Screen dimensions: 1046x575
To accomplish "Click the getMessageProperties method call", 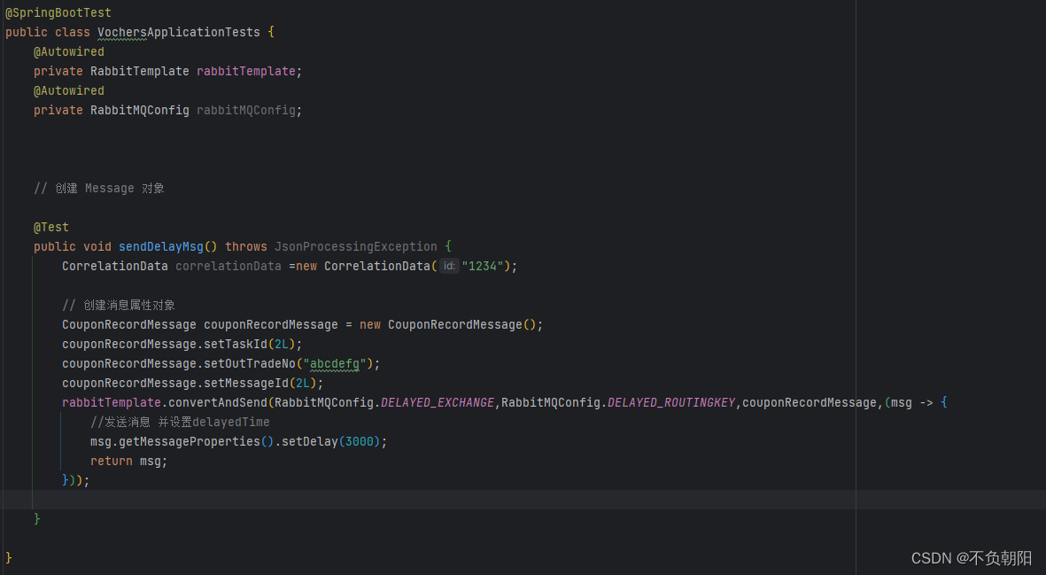I will [x=190, y=441].
